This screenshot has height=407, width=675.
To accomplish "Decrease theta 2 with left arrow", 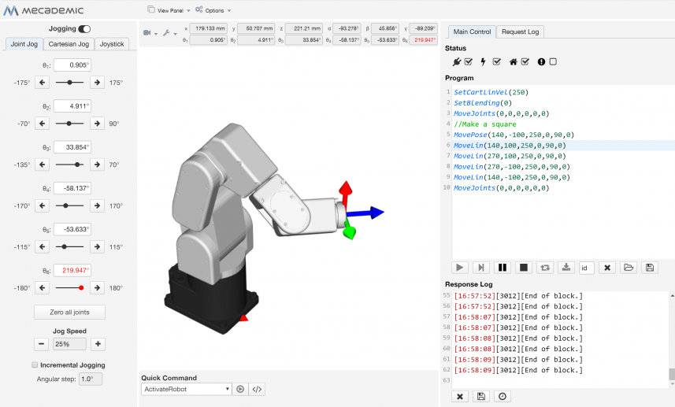I will pos(42,124).
